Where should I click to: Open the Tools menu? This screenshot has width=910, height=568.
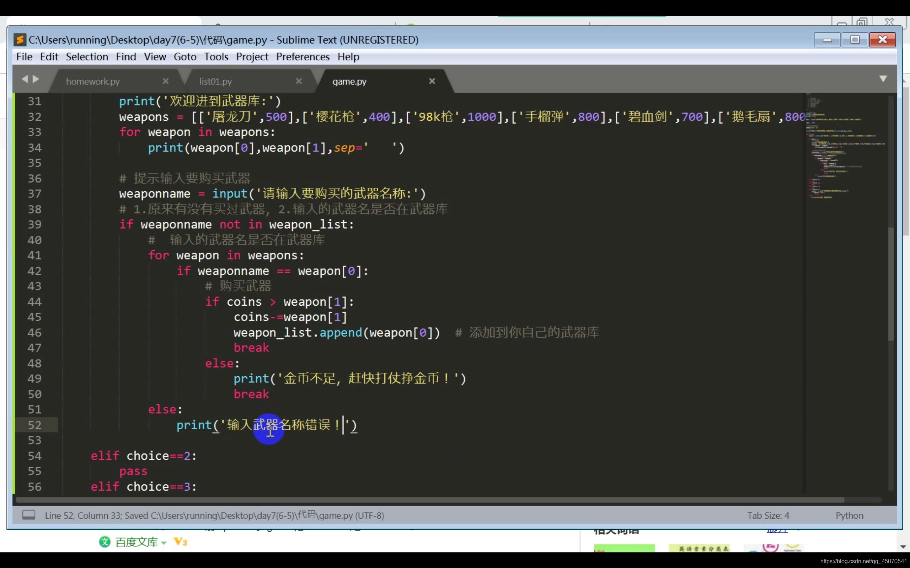(216, 57)
